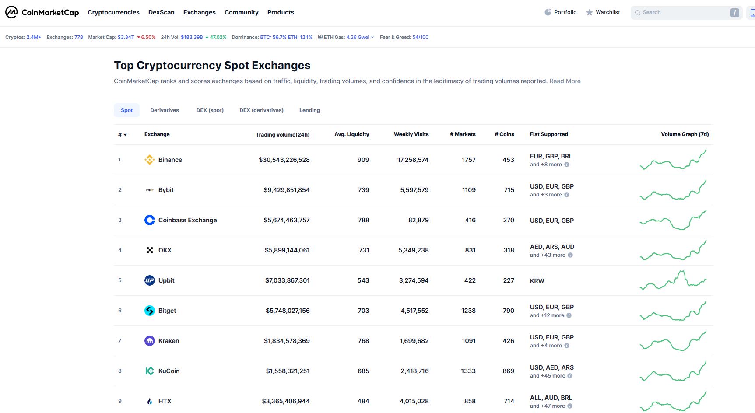Click the Exchanges 778 stat link
This screenshot has width=755, height=413.
[79, 37]
